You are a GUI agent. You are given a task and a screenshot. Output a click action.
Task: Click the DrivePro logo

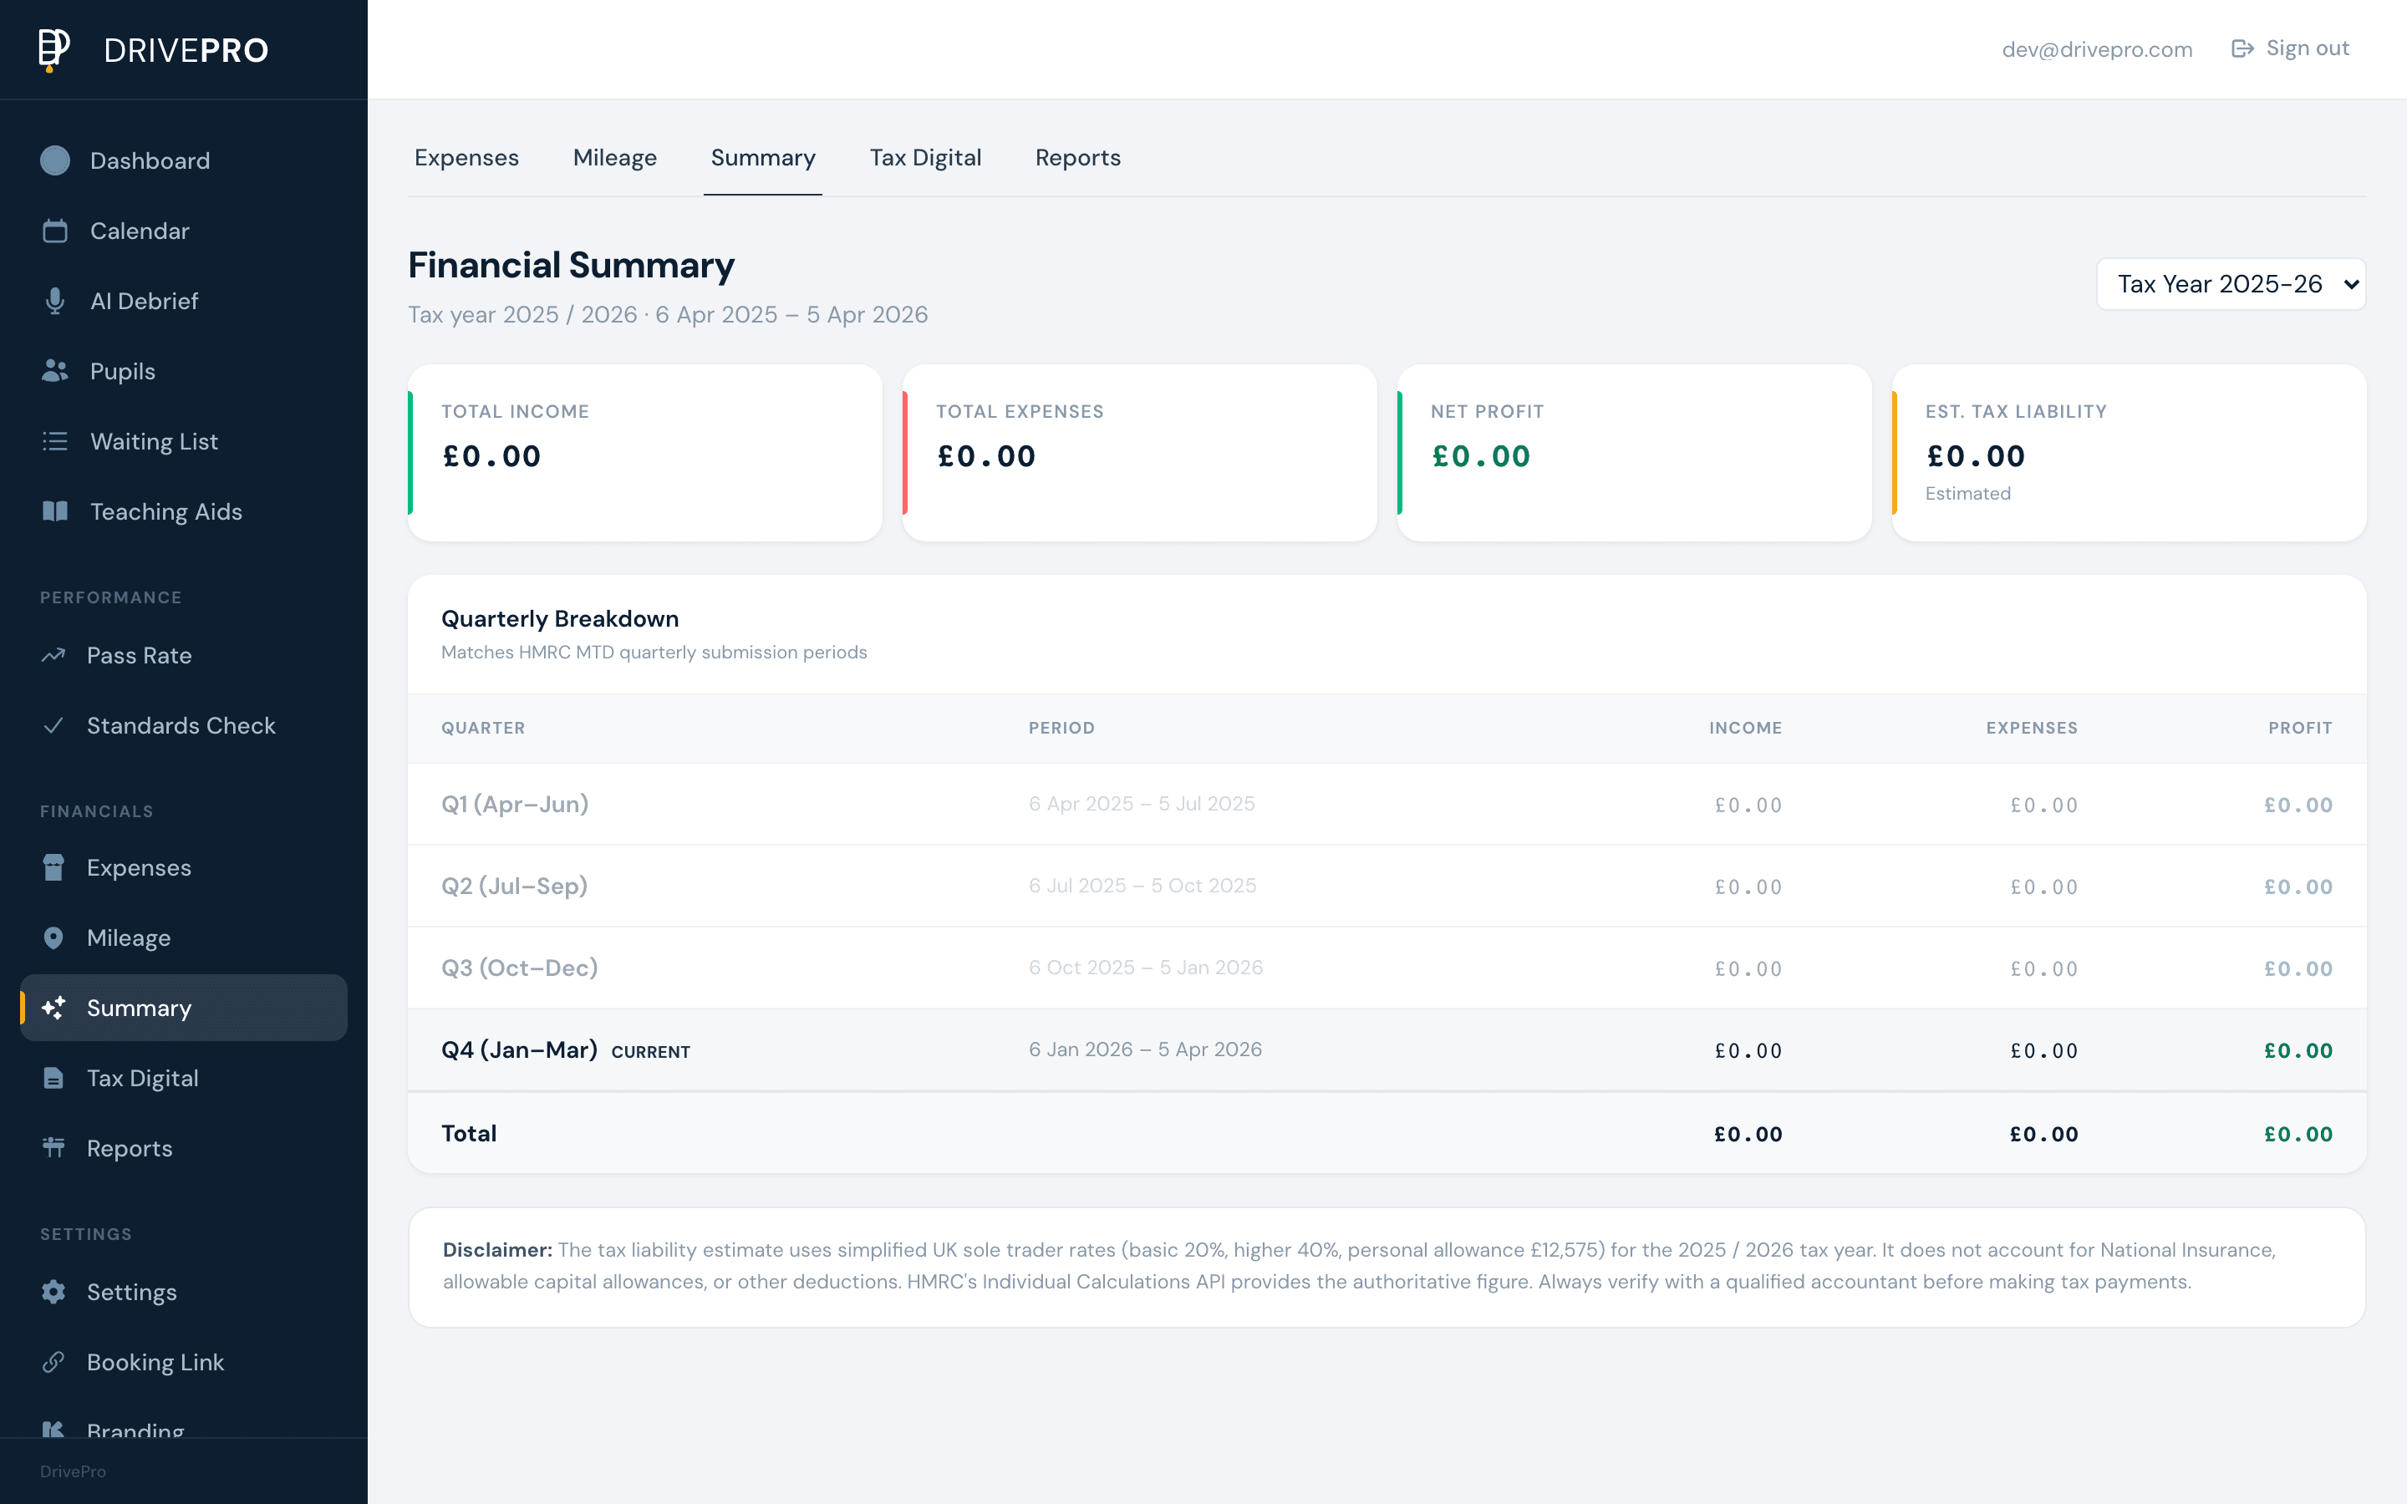(150, 48)
